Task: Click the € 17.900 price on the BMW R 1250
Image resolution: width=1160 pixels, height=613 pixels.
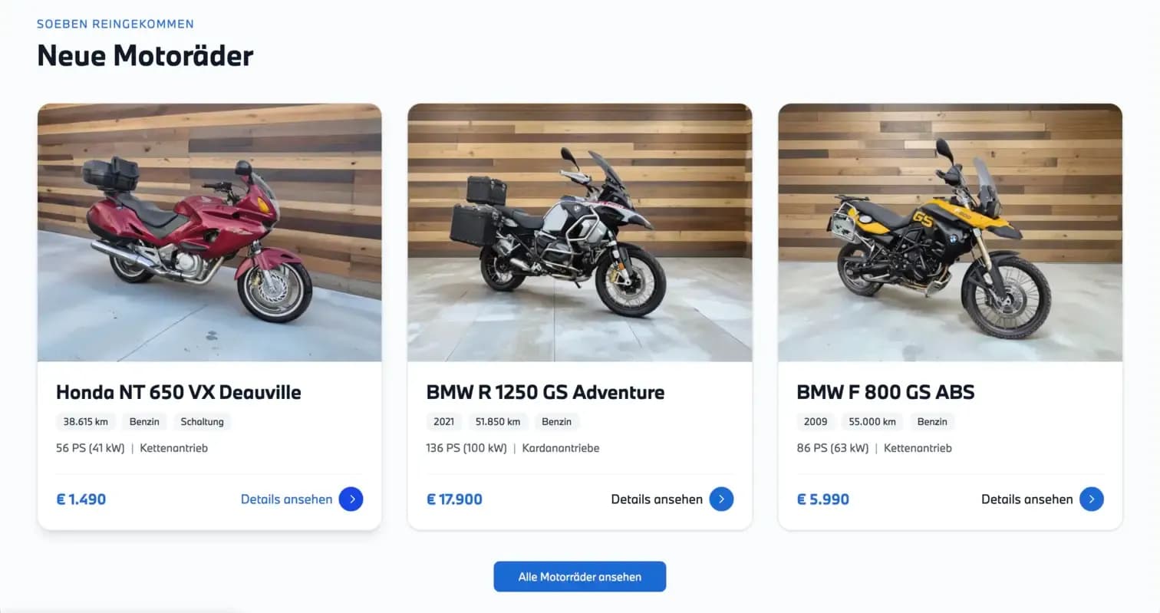Action: click(454, 499)
